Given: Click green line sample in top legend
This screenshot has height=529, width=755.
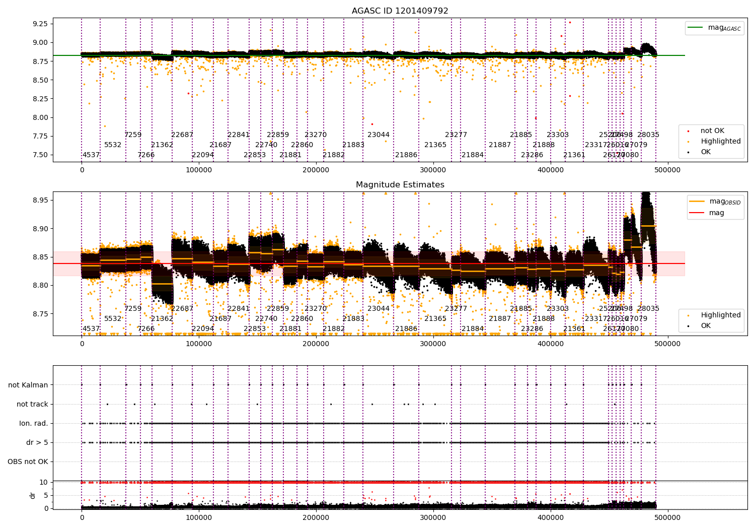Looking at the screenshot, I should [x=696, y=28].
